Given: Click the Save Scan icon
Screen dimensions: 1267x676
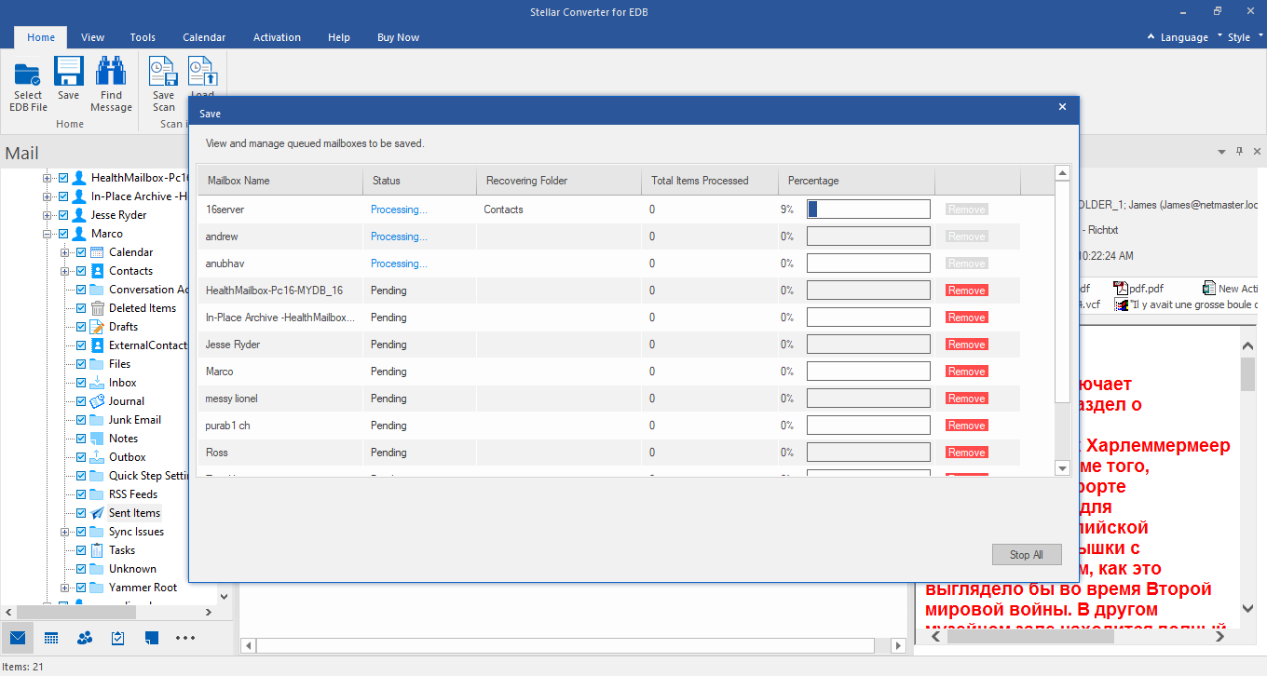Looking at the screenshot, I should click(163, 74).
